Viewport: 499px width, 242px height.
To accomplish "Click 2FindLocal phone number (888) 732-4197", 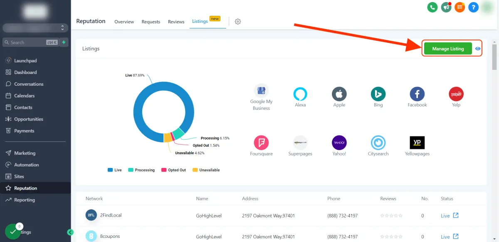I will tap(342, 215).
